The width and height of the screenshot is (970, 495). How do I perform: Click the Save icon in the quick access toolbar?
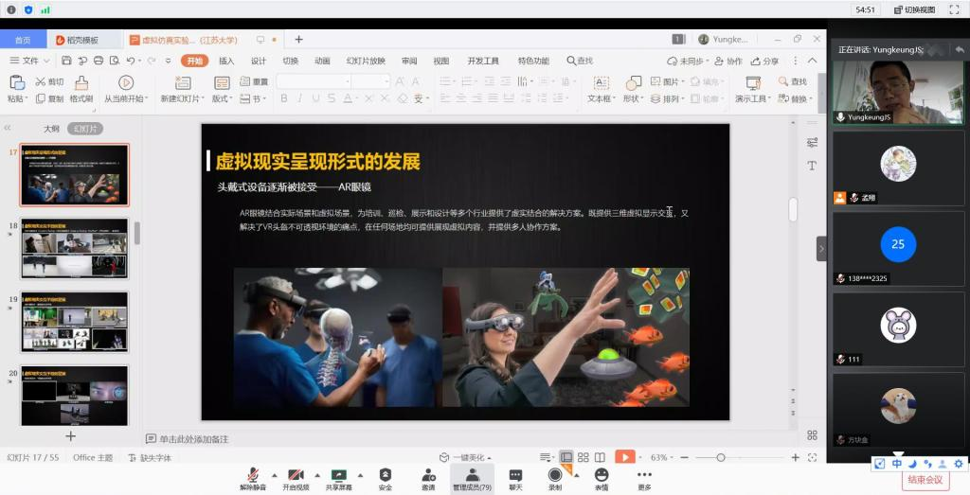pos(66,61)
